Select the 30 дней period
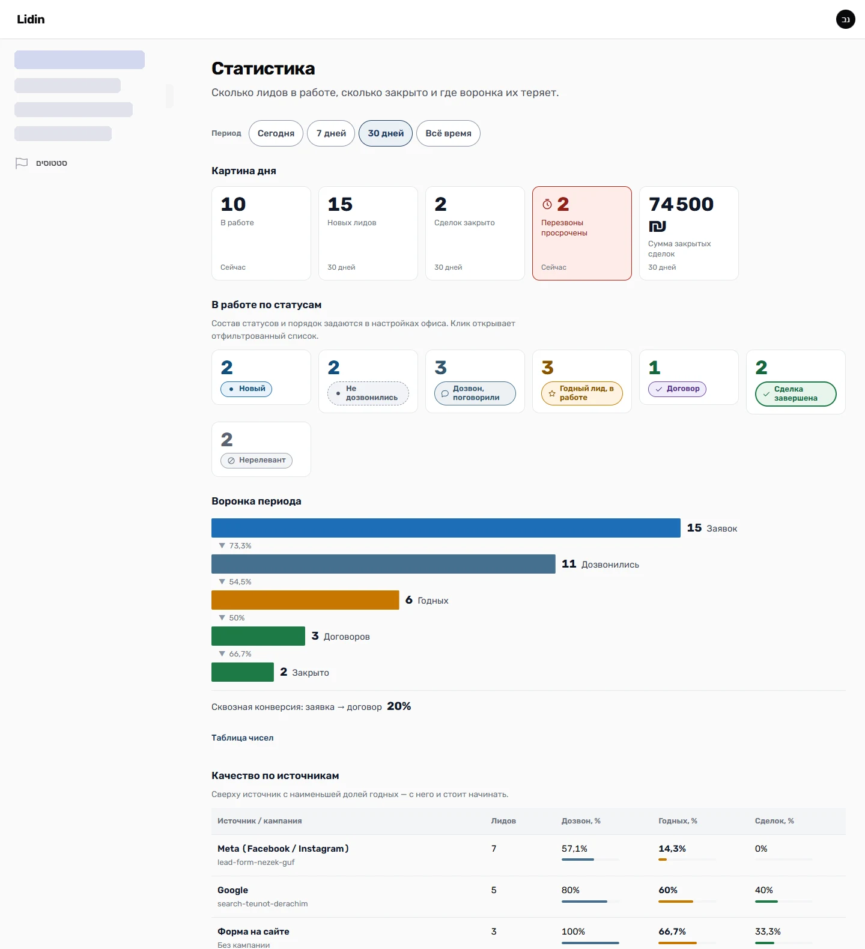 coord(386,133)
